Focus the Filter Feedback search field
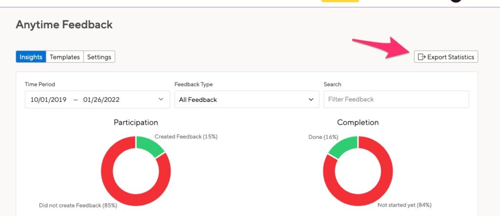 (396, 99)
